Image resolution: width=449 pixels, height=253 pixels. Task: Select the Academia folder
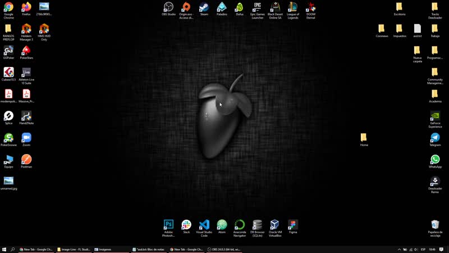[x=435, y=94]
